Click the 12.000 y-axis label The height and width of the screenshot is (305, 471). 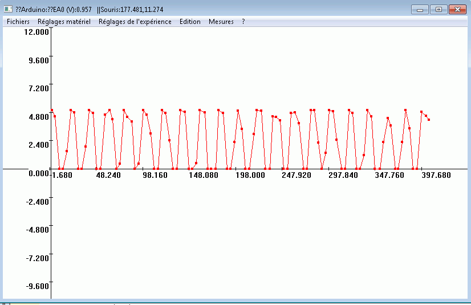pos(36,32)
